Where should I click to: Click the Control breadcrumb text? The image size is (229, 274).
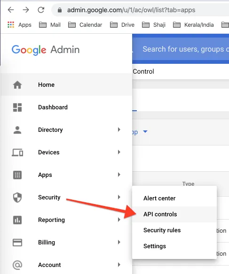pos(143,71)
